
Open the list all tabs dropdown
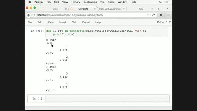167,9
